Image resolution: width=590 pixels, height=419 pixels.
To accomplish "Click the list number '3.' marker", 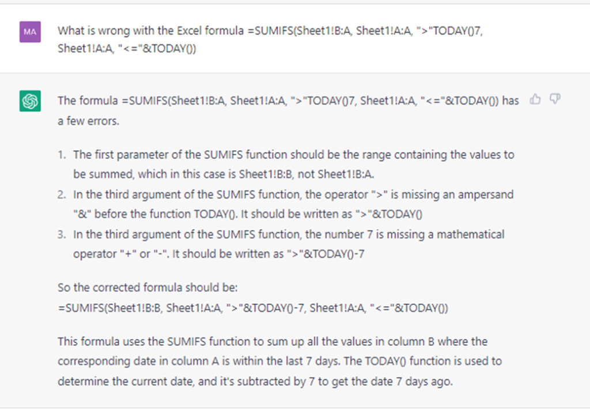I will coord(62,234).
